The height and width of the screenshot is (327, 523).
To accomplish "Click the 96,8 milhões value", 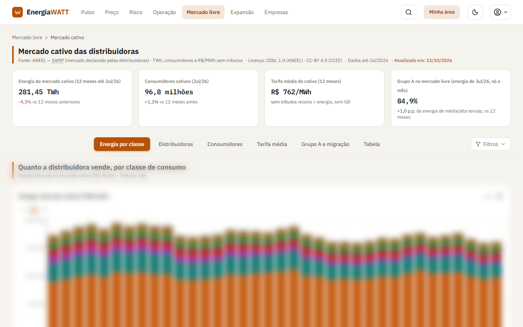I will click(x=169, y=92).
